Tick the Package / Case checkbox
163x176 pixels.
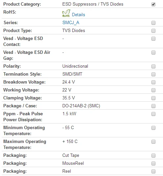(x=153, y=106)
